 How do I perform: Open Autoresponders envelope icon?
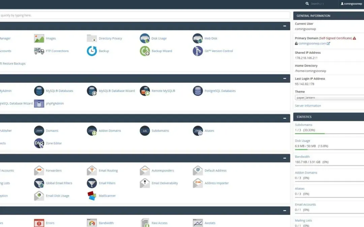(145, 171)
